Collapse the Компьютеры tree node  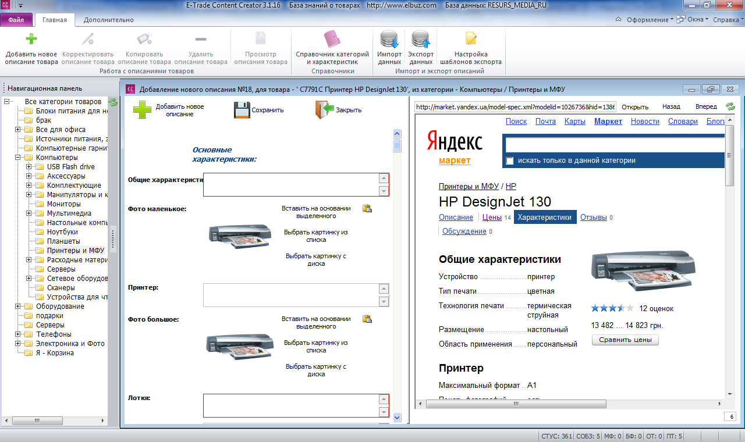18,158
